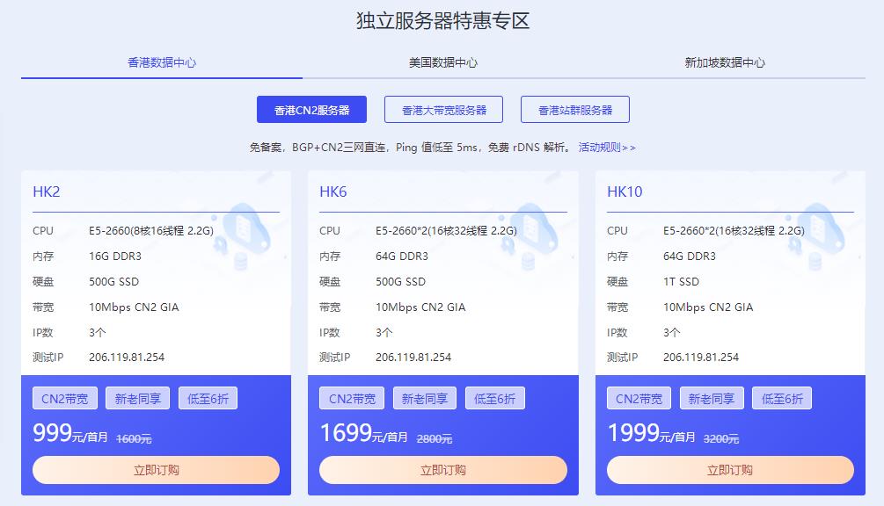
Task: Click 1999元/首月 price on HK10
Action: pyautogui.click(x=651, y=433)
